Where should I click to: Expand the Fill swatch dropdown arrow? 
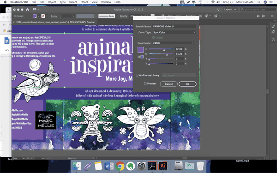click(x=38, y=16)
